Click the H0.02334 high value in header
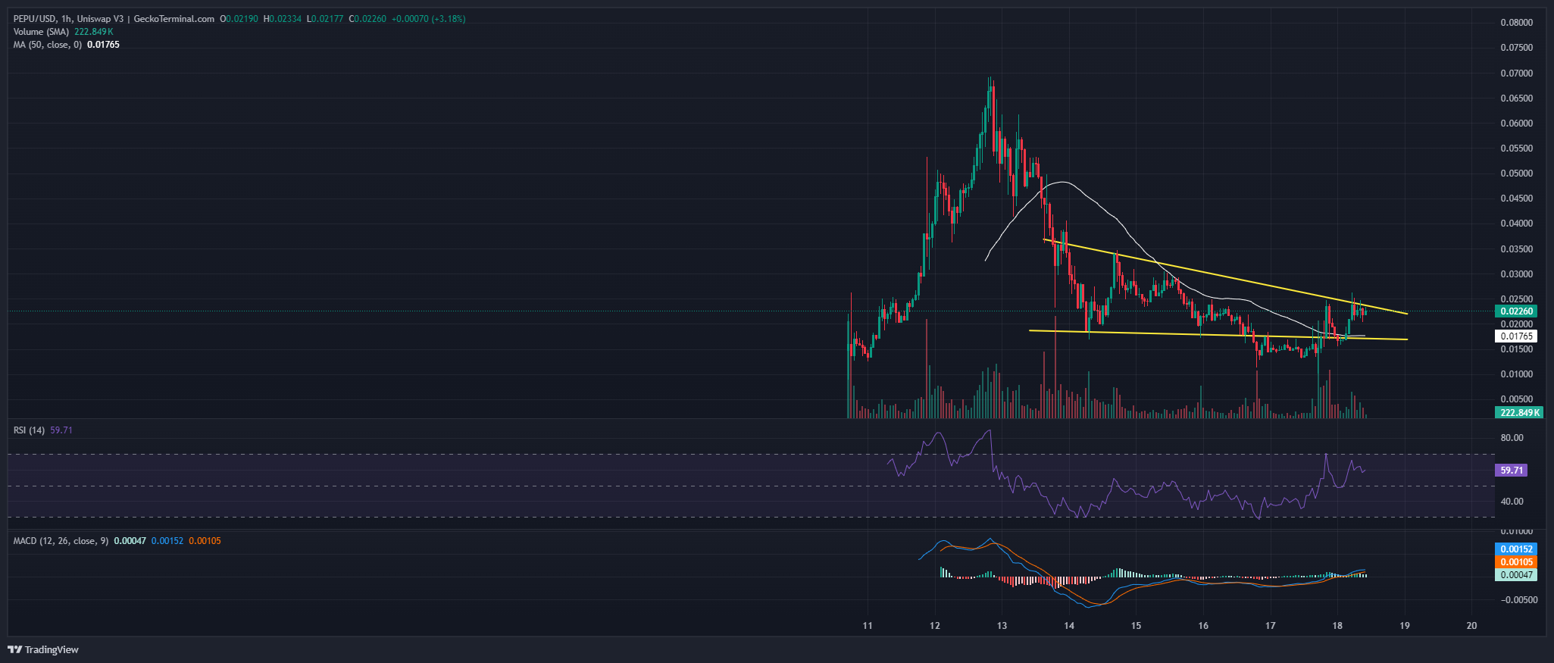This screenshot has height=663, width=1554. [x=283, y=19]
